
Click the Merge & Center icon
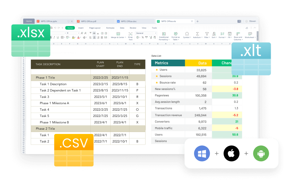pos(118,34)
